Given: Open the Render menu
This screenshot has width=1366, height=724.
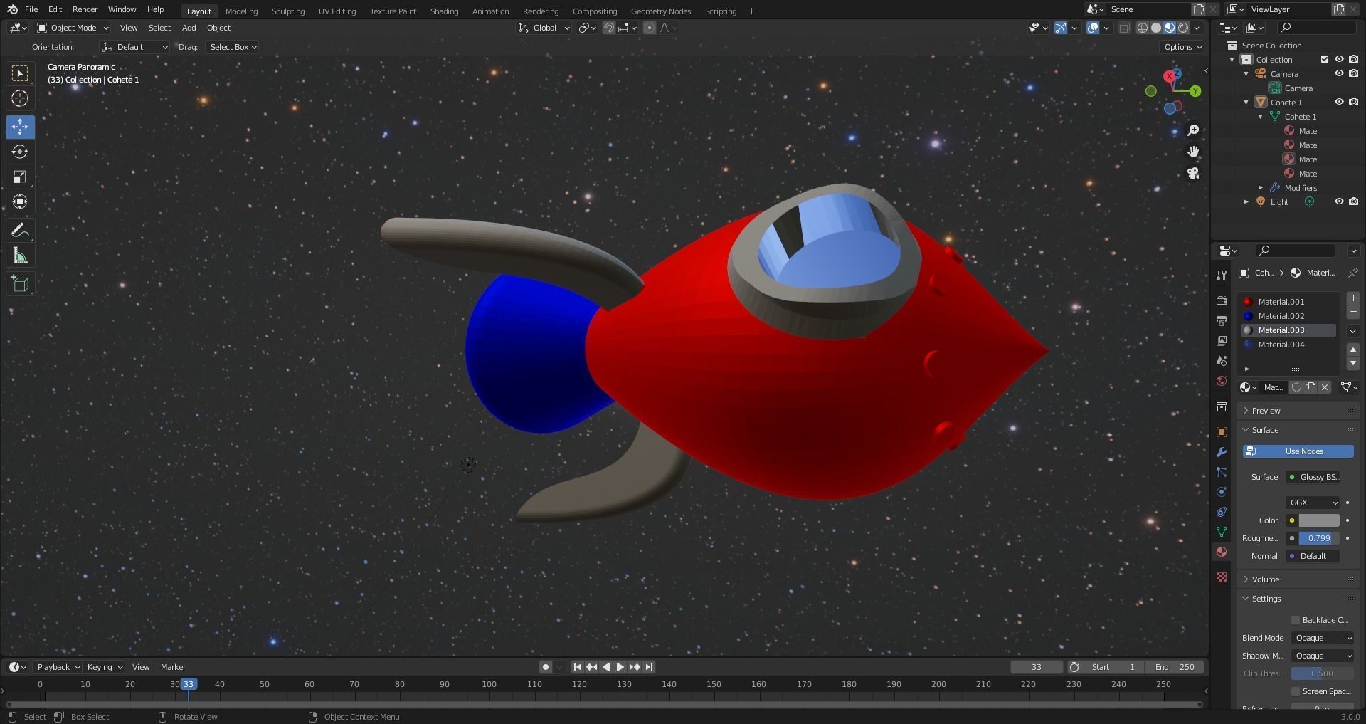Looking at the screenshot, I should tap(85, 9).
